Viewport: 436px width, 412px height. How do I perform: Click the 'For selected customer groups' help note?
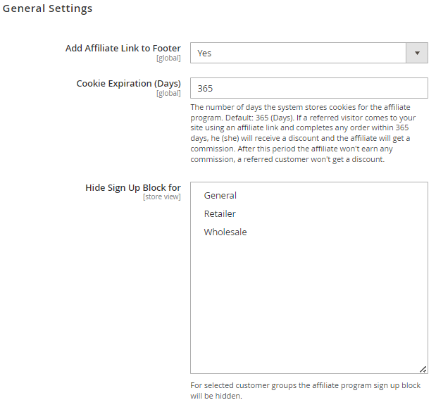305,391
